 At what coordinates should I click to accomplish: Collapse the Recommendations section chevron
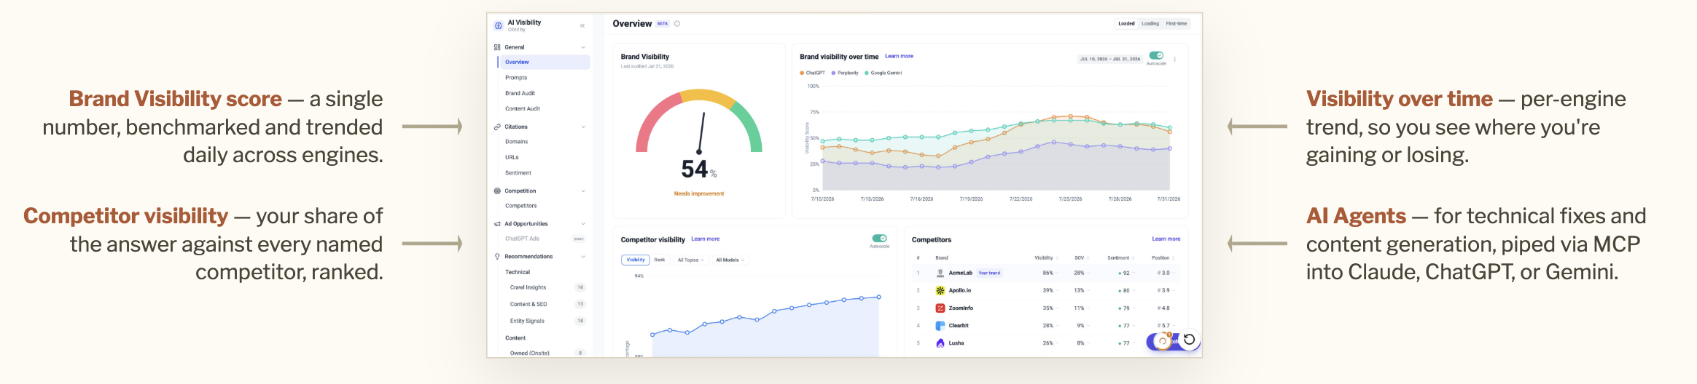[x=583, y=257]
